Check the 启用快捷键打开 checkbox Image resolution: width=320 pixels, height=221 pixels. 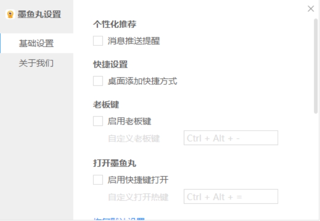[98, 180]
